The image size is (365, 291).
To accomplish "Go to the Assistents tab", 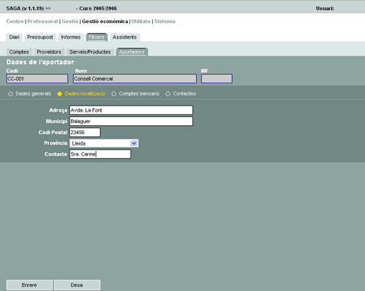I will click(124, 37).
